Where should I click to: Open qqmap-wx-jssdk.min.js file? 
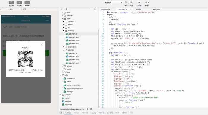coord(74,88)
